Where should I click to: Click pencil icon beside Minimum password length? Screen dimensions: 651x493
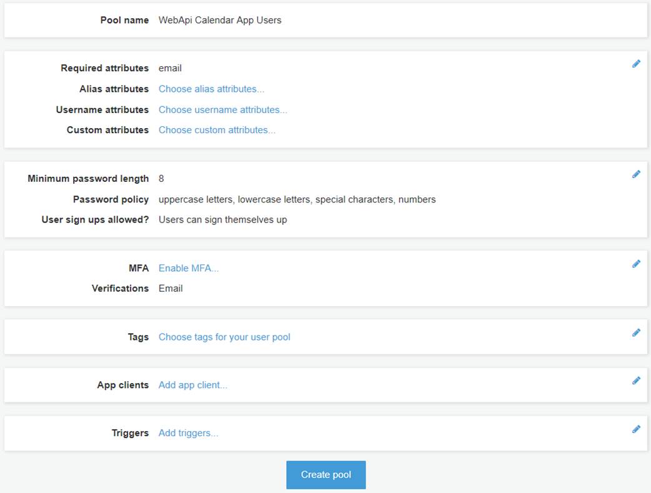[636, 174]
